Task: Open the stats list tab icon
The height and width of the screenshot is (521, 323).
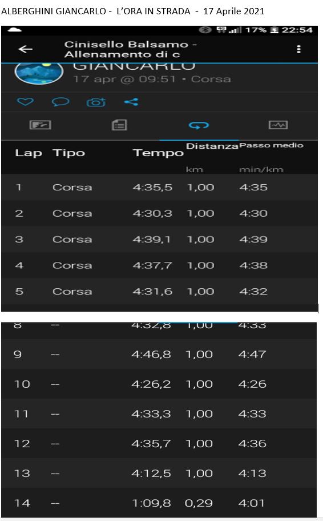Action: [x=119, y=125]
